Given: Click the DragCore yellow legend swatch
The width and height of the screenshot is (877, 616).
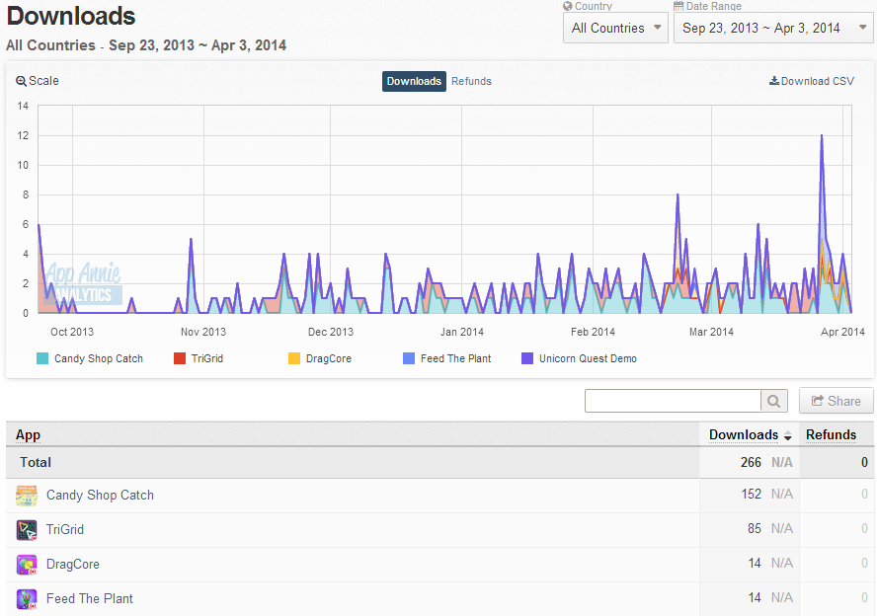Looking at the screenshot, I should tap(294, 359).
